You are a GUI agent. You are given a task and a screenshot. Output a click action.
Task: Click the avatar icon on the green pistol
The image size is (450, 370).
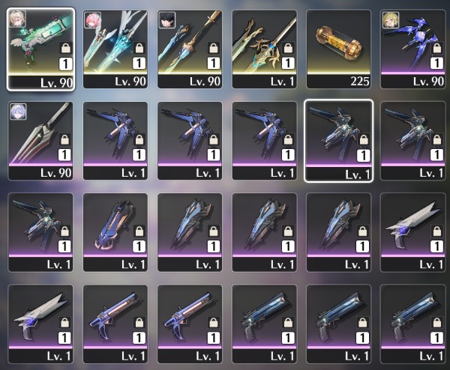[17, 19]
